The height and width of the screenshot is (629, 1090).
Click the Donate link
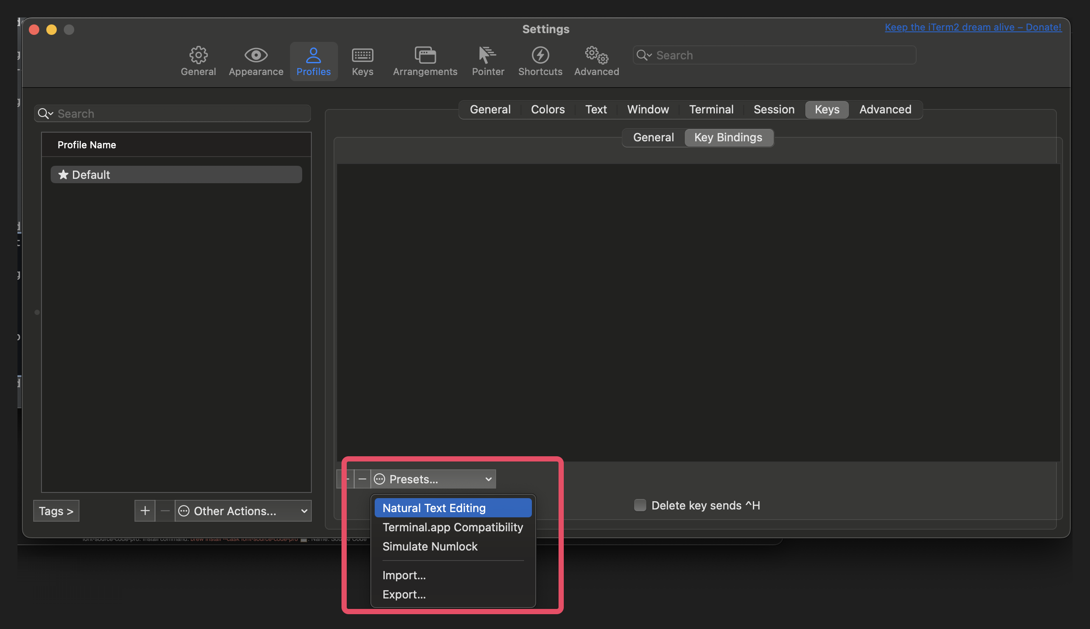coord(973,27)
